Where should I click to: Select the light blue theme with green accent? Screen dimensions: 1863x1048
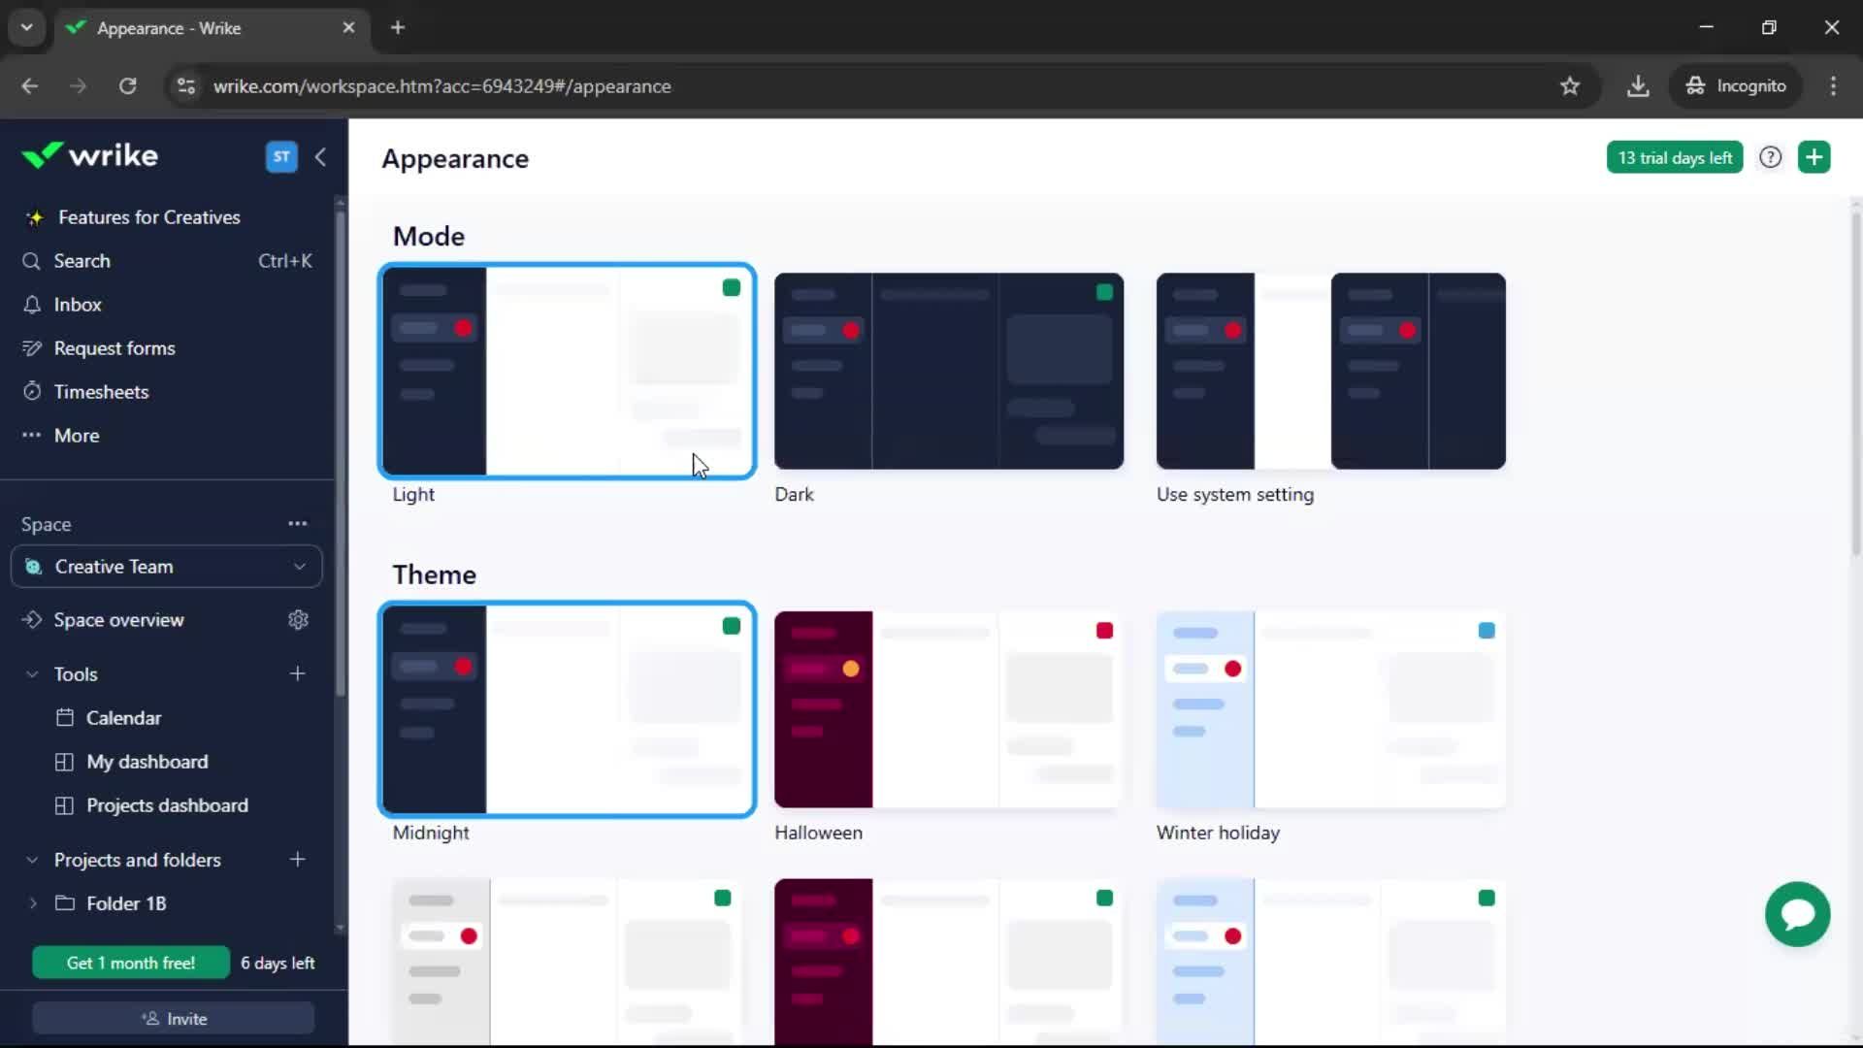point(1331,961)
